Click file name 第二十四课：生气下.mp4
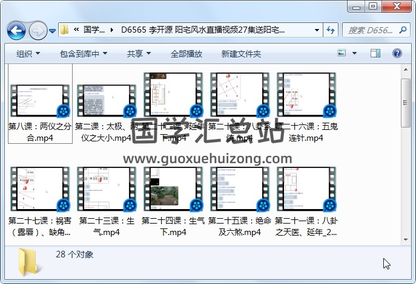 pos(173,227)
